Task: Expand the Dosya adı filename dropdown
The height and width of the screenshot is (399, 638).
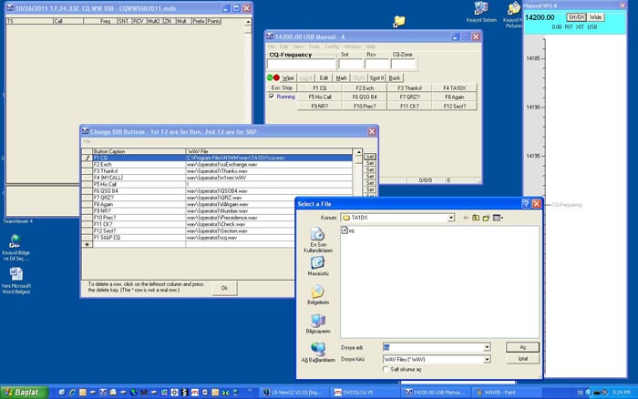Action: click(x=487, y=347)
